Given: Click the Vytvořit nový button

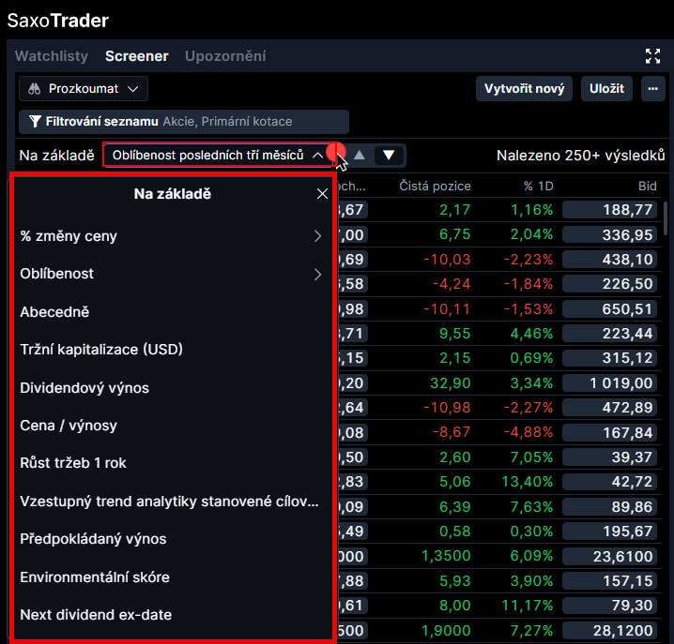Looking at the screenshot, I should pyautogui.click(x=524, y=89).
